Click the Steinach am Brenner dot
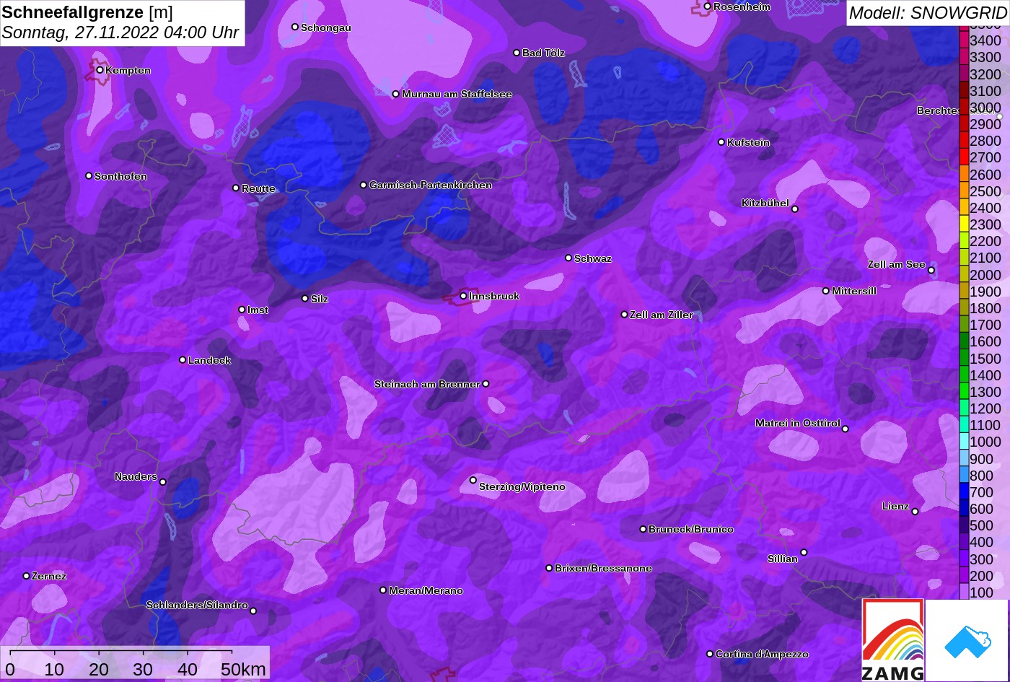 tap(486, 384)
